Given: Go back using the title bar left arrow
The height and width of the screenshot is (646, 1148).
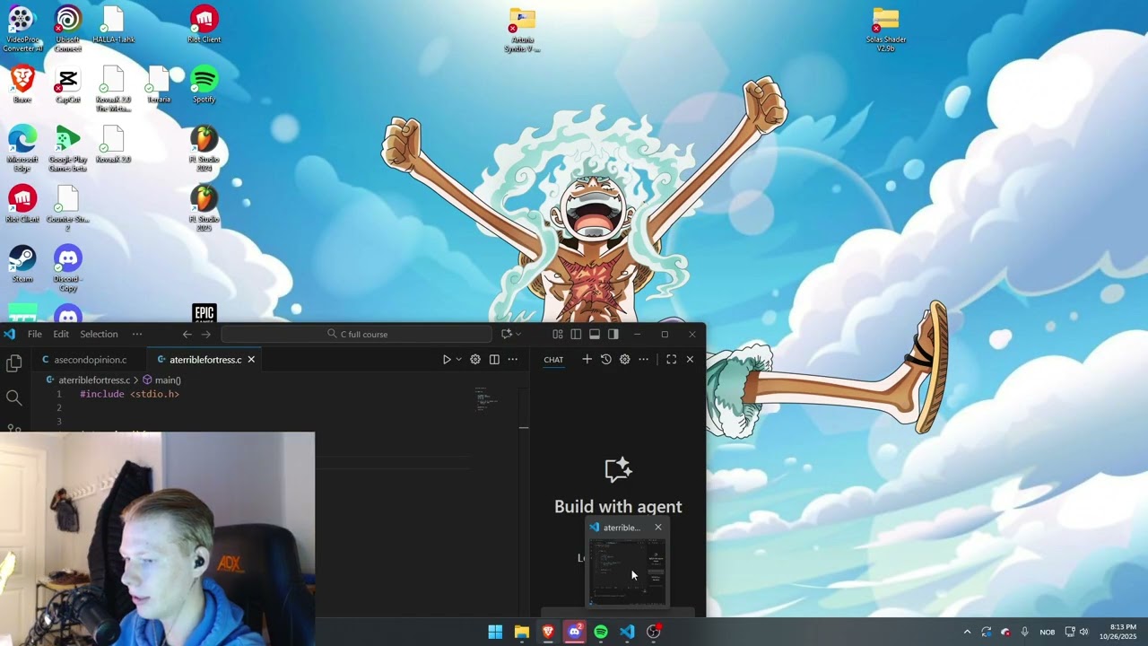Looking at the screenshot, I should pyautogui.click(x=187, y=334).
